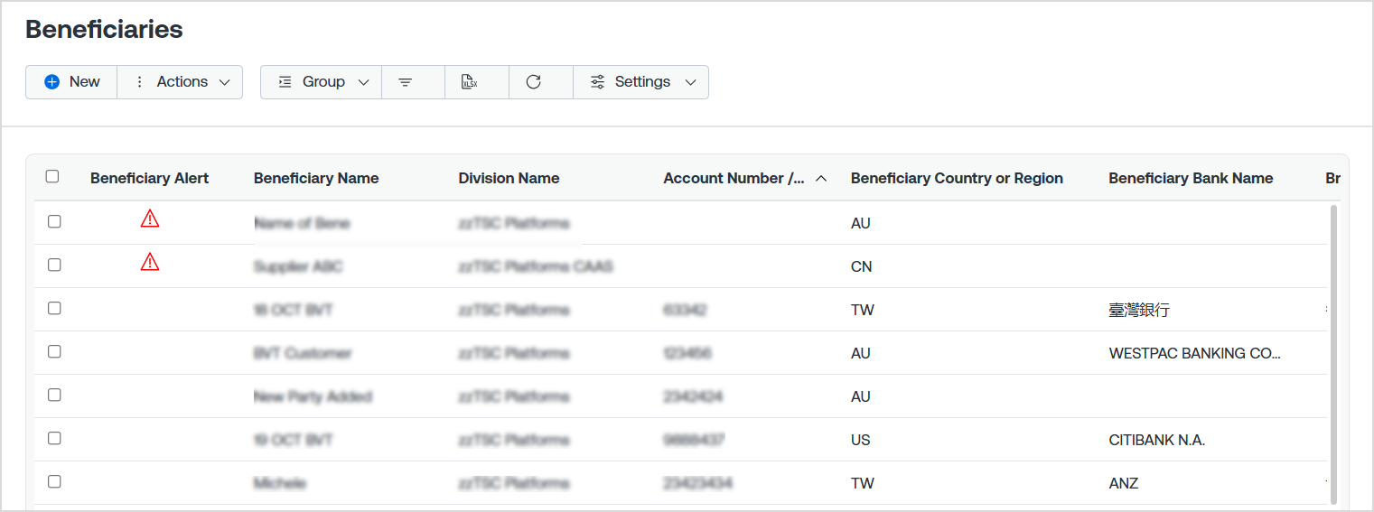Click the zzTSC Platforms CAAS division cell
The image size is (1374, 512).
click(x=536, y=266)
